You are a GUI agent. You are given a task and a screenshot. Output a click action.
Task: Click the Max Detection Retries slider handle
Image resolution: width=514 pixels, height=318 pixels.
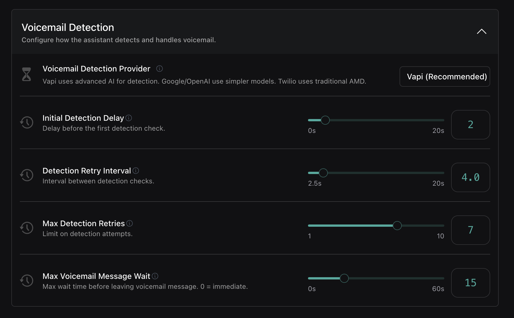[x=398, y=225]
